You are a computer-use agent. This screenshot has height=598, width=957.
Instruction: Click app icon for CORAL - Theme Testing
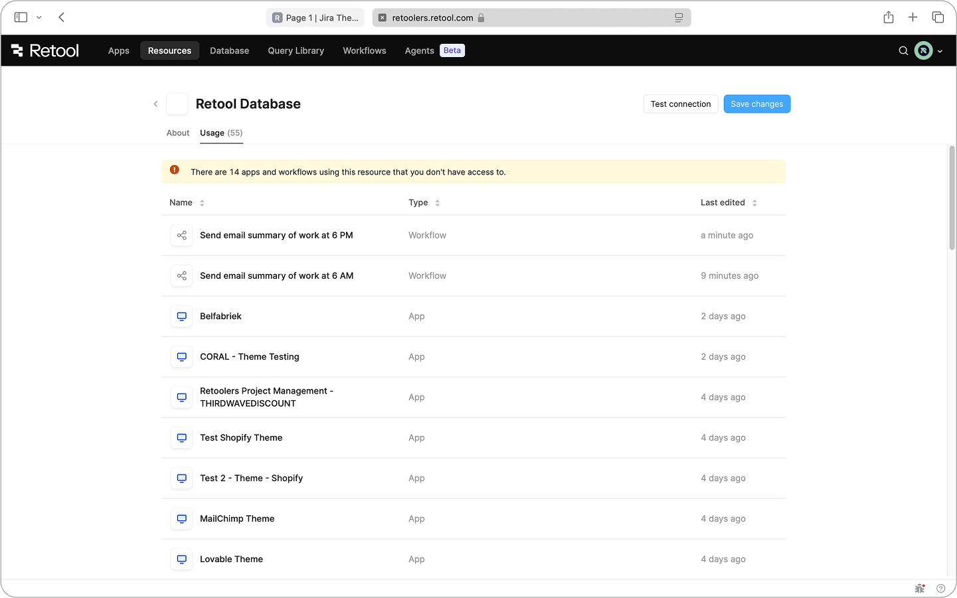(181, 357)
